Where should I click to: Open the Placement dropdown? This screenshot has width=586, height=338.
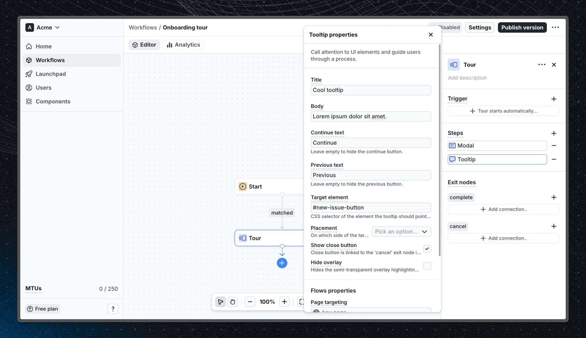[401, 231]
